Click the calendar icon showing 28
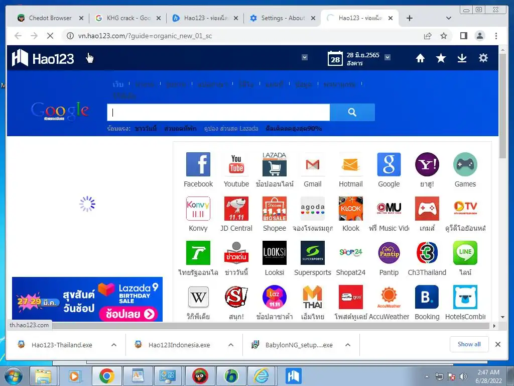This screenshot has width=514, height=386. [335, 59]
